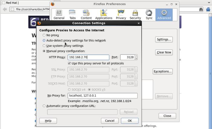The height and width of the screenshot is (129, 212).
Task: Click the SOCKS Host port stepper
Action: (136, 83)
